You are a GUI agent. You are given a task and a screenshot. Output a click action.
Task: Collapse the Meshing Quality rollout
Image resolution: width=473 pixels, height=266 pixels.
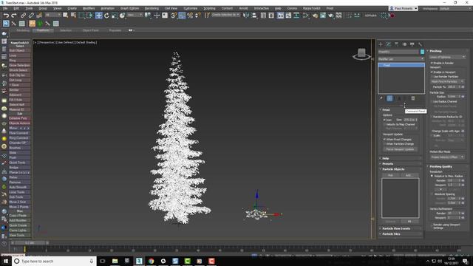coord(448,166)
